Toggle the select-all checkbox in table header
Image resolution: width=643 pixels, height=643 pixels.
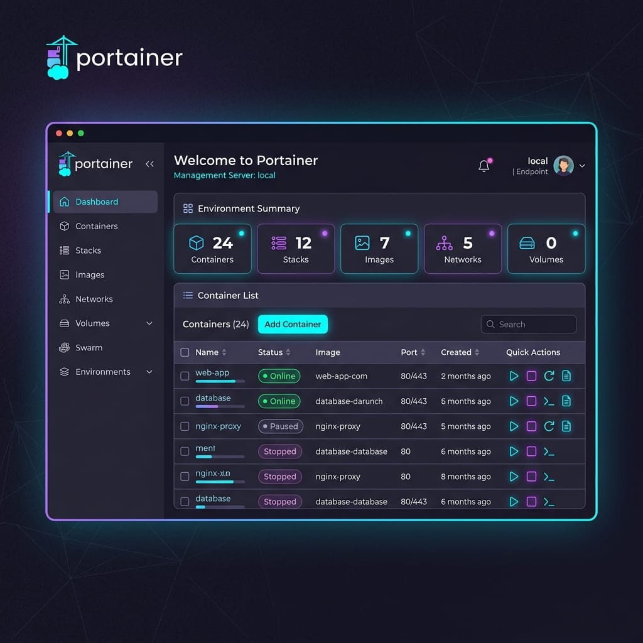[185, 352]
